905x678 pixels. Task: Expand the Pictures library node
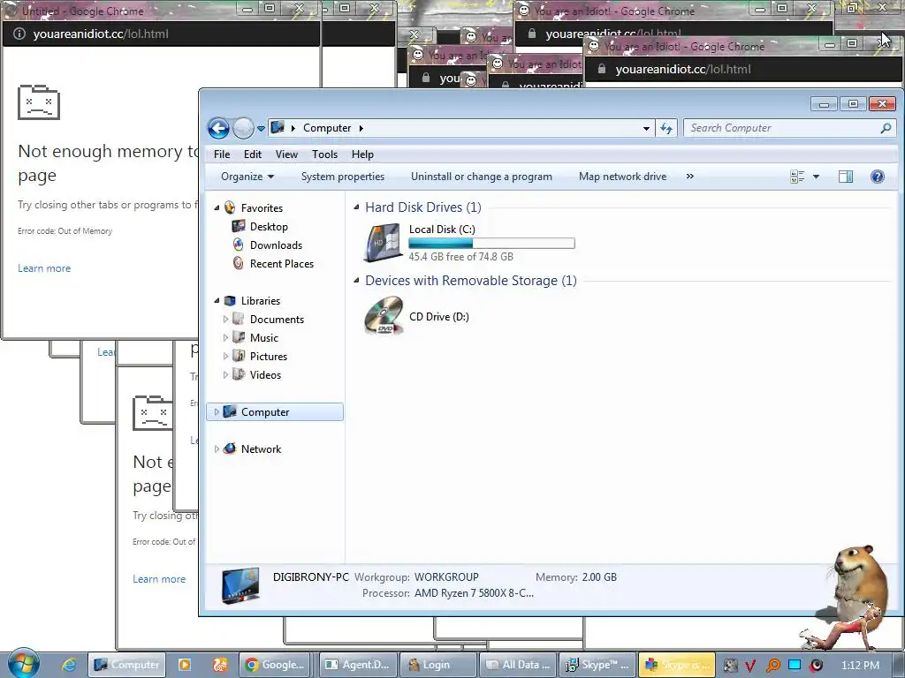point(225,356)
